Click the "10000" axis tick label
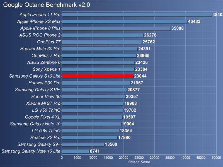 click(x=93, y=158)
